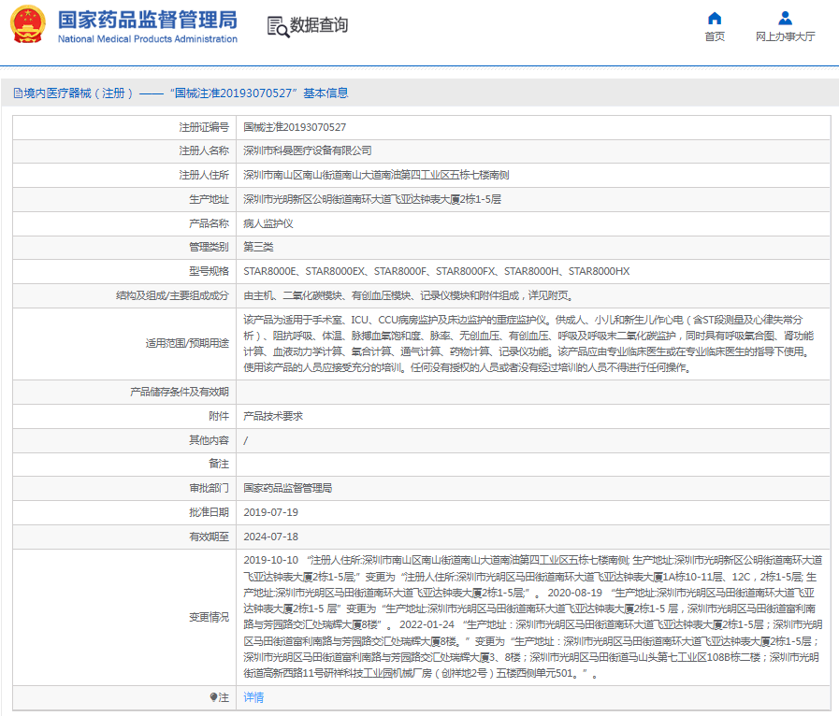Open 网上办事大厅 text link
The image size is (839, 716).
tap(785, 36)
